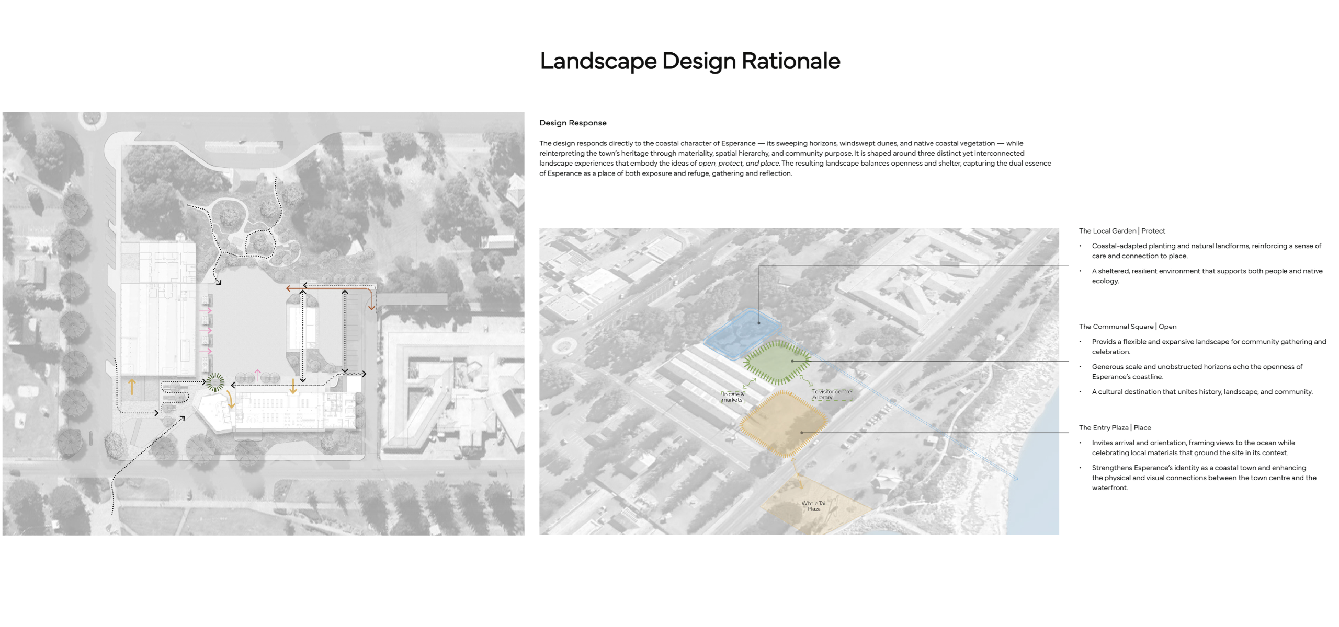This screenshot has width=1339, height=627.
Task: Click the topmost pink arrow pointing right
Action: (208, 311)
